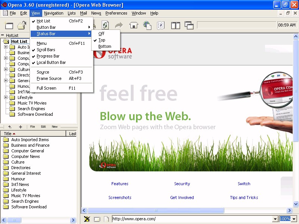The width and height of the screenshot is (299, 224).
Task: Uncheck Hot List in the View menu
Action: (x=61, y=21)
